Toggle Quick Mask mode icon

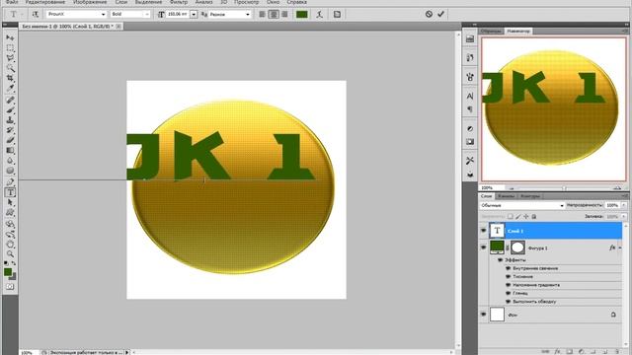[x=10, y=287]
